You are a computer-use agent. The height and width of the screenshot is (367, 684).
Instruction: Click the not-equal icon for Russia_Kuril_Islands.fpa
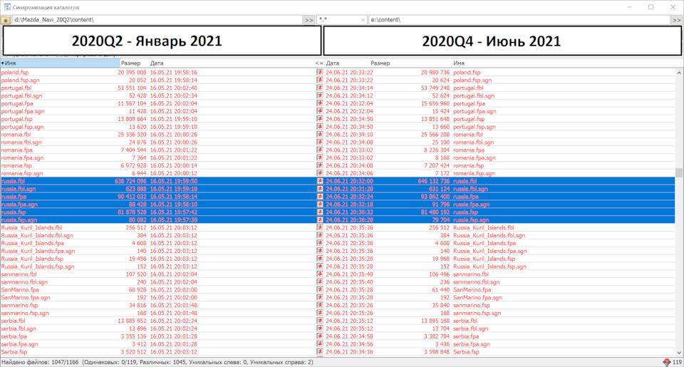coord(320,243)
